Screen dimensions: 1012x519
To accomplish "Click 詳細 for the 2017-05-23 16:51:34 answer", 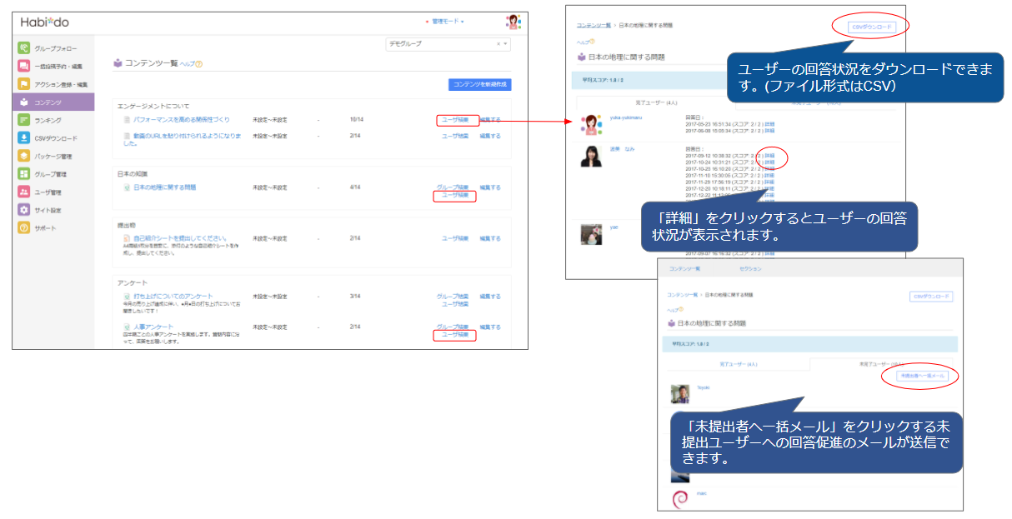I will coord(769,123).
